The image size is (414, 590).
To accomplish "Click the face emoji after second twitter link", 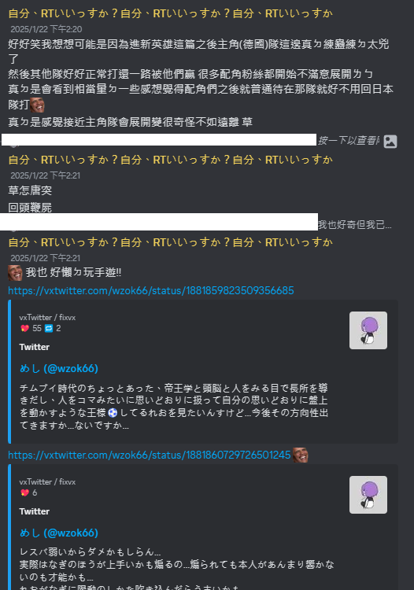I will pyautogui.click(x=301, y=455).
